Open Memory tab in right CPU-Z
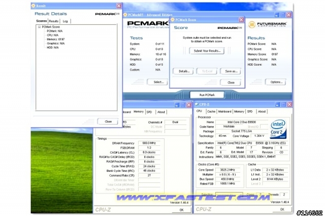This screenshot has width=325, height=217. coord(239,111)
